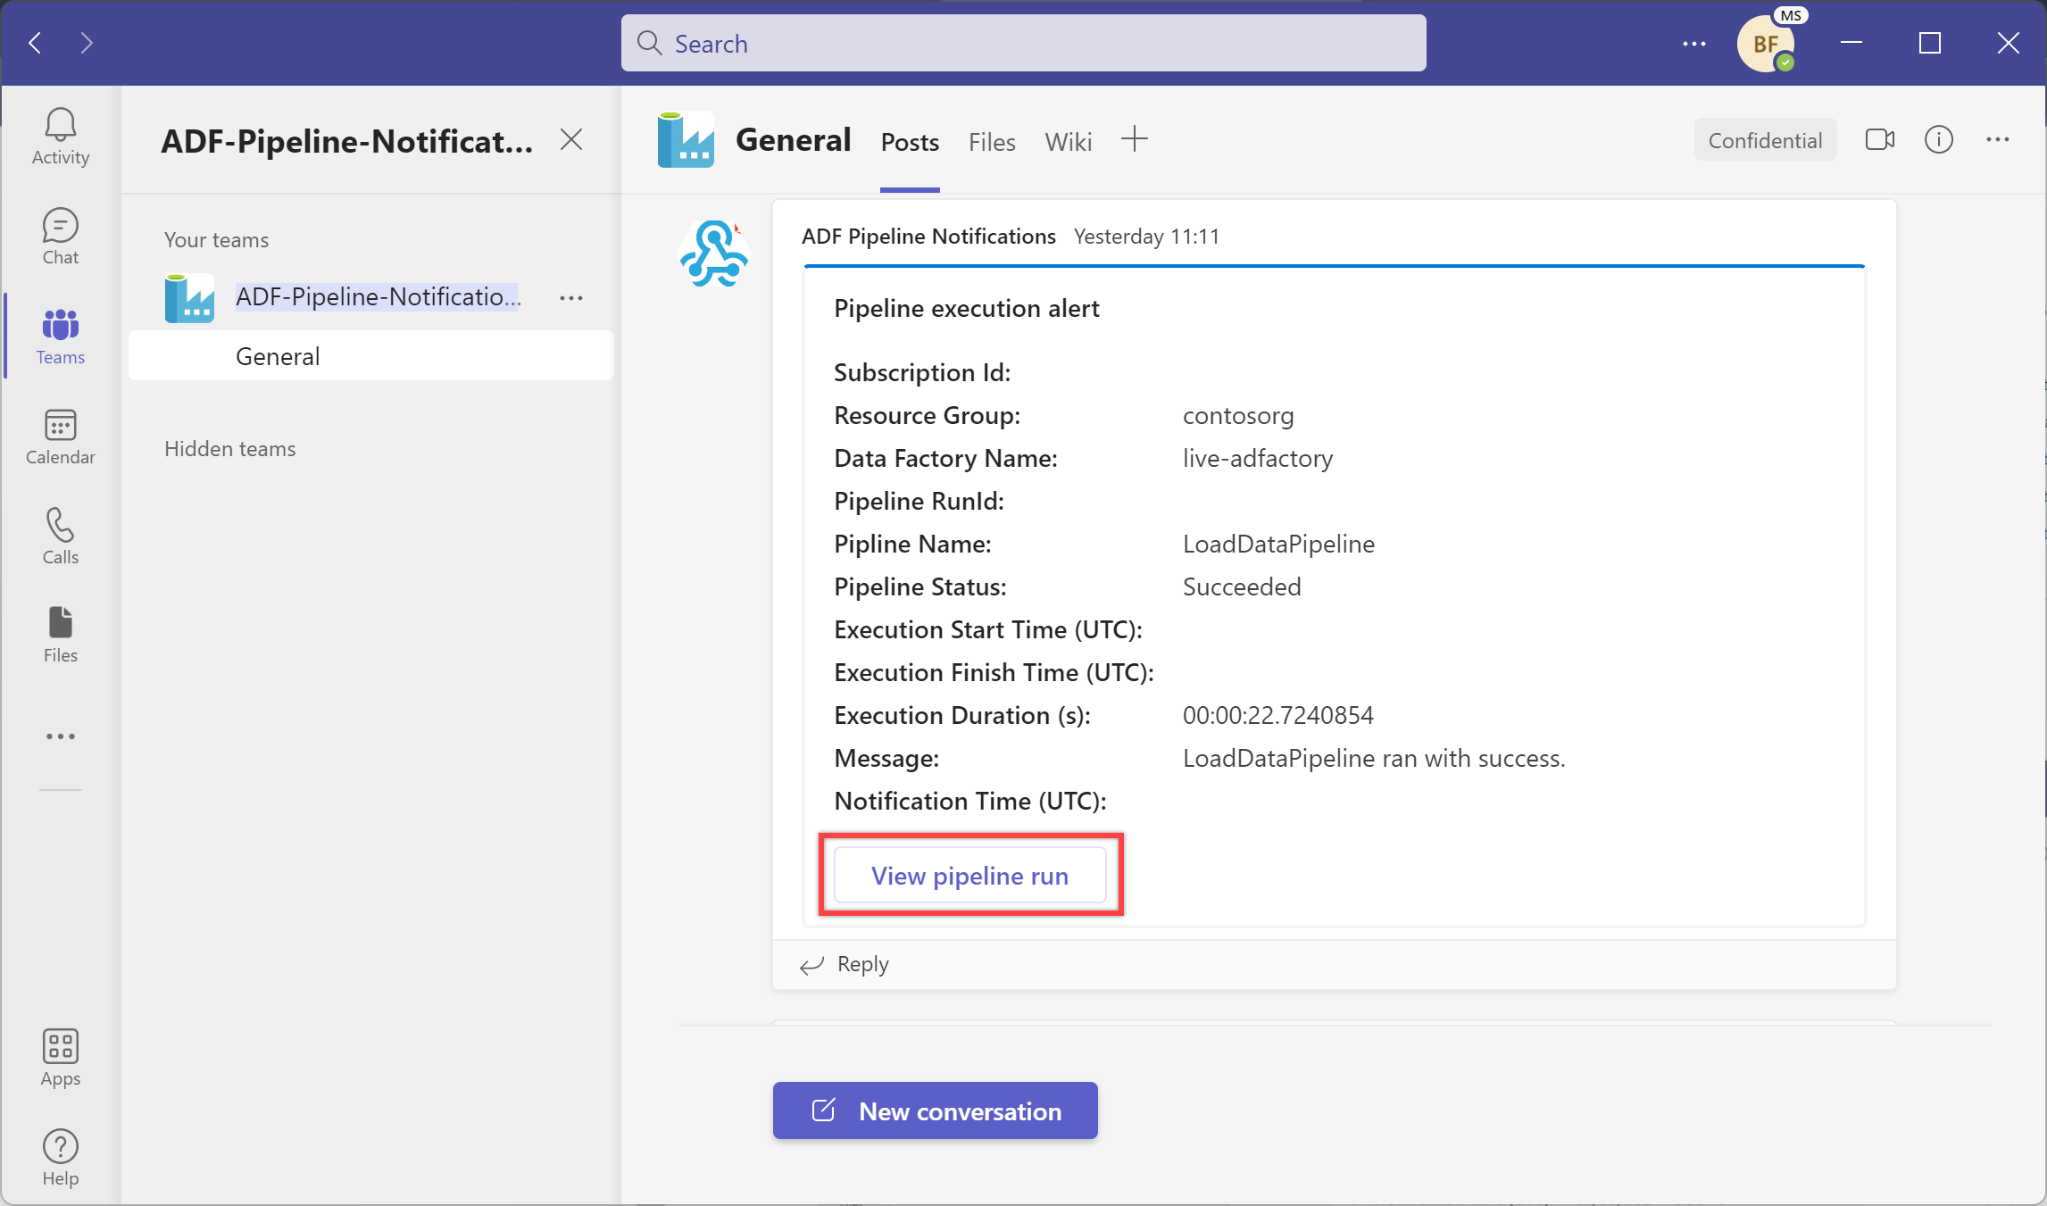Click the Search input field
The height and width of the screenshot is (1206, 2047).
[x=1022, y=43]
